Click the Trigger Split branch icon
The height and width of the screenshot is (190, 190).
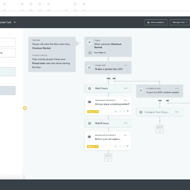coord(89,67)
